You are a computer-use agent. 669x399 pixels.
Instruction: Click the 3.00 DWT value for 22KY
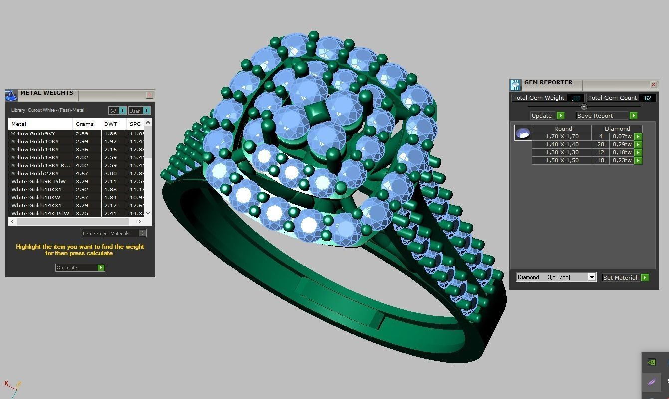[x=114, y=173]
